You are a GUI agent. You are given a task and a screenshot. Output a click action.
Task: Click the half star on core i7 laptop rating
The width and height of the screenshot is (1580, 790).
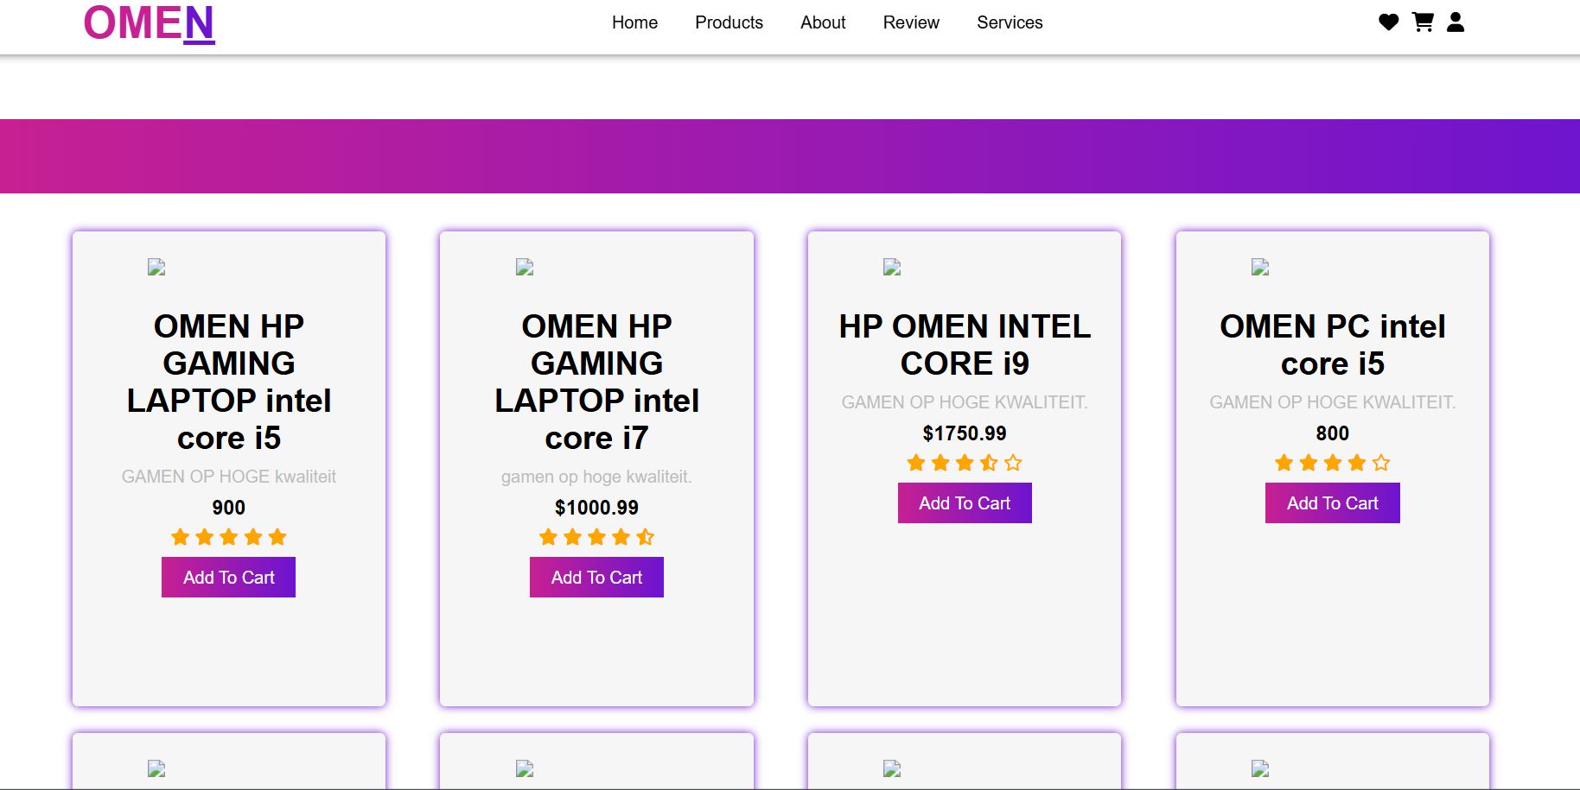pos(645,537)
